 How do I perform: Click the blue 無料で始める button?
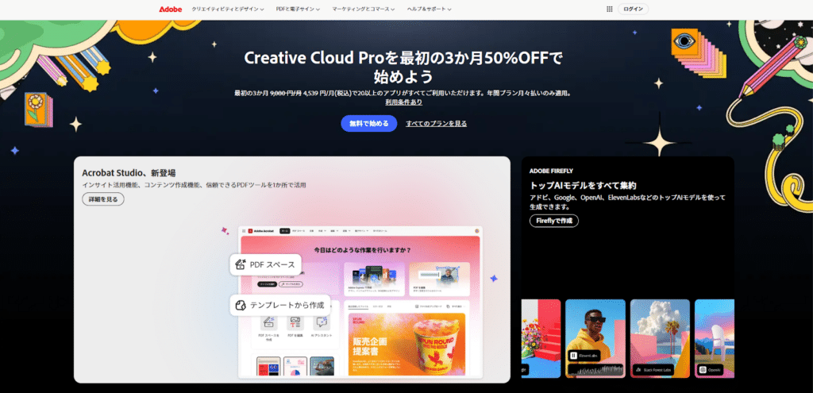tap(368, 123)
